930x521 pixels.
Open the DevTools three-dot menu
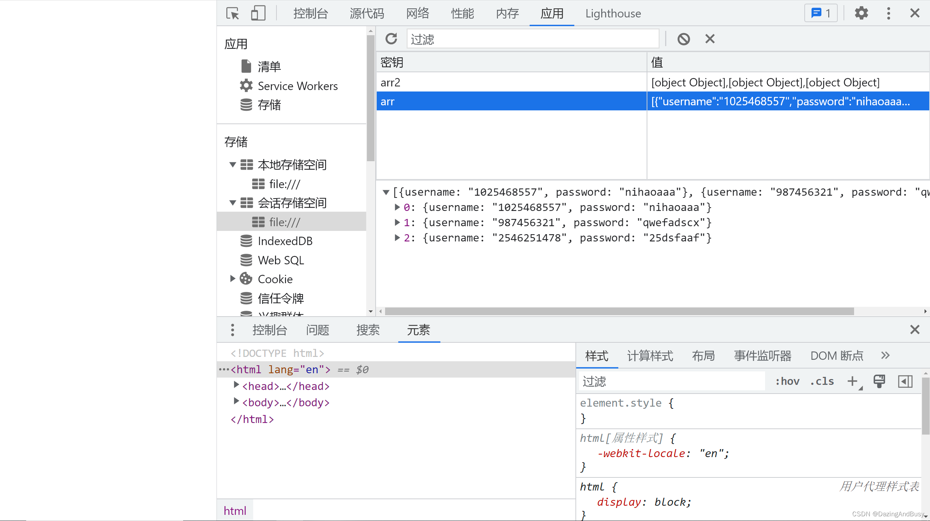pos(889,13)
